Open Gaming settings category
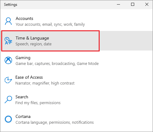153x132 pixels. [x=76, y=60]
